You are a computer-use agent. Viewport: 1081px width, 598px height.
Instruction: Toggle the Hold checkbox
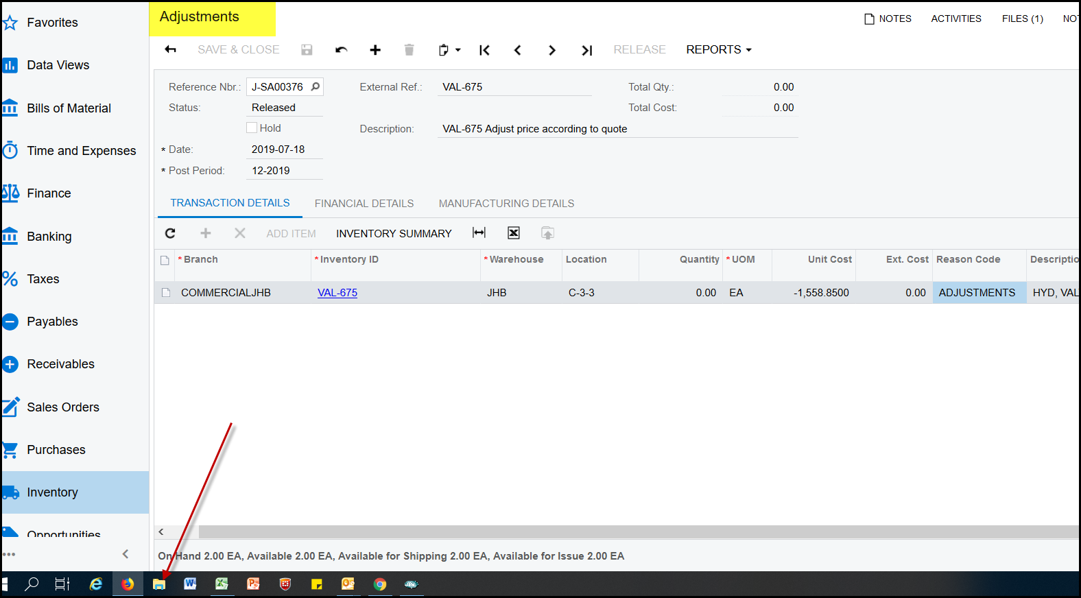click(x=252, y=128)
